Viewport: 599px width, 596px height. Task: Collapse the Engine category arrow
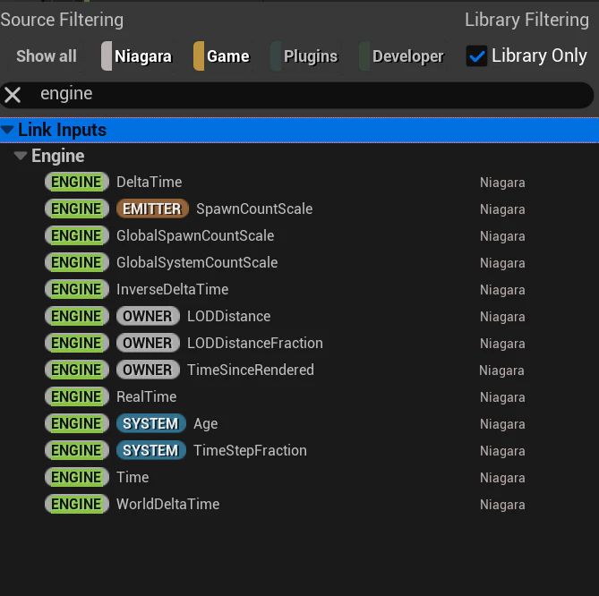pos(21,156)
